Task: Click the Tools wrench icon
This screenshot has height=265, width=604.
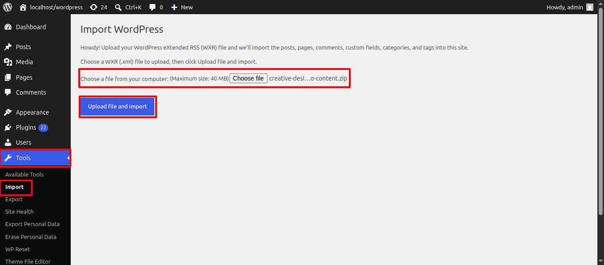Action: tap(8, 158)
